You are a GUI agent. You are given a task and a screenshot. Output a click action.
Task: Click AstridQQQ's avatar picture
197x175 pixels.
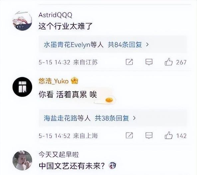click(22, 21)
